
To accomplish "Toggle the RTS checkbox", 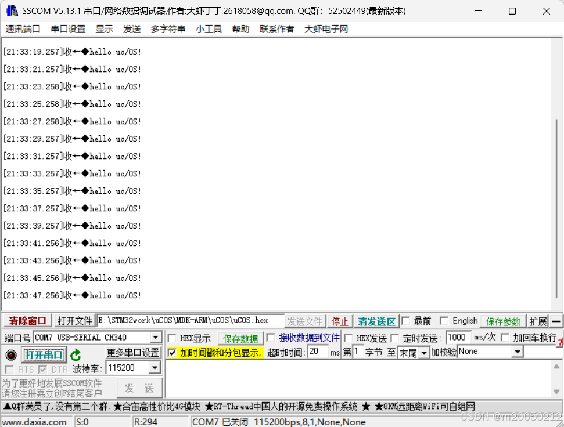I will click(9, 369).
